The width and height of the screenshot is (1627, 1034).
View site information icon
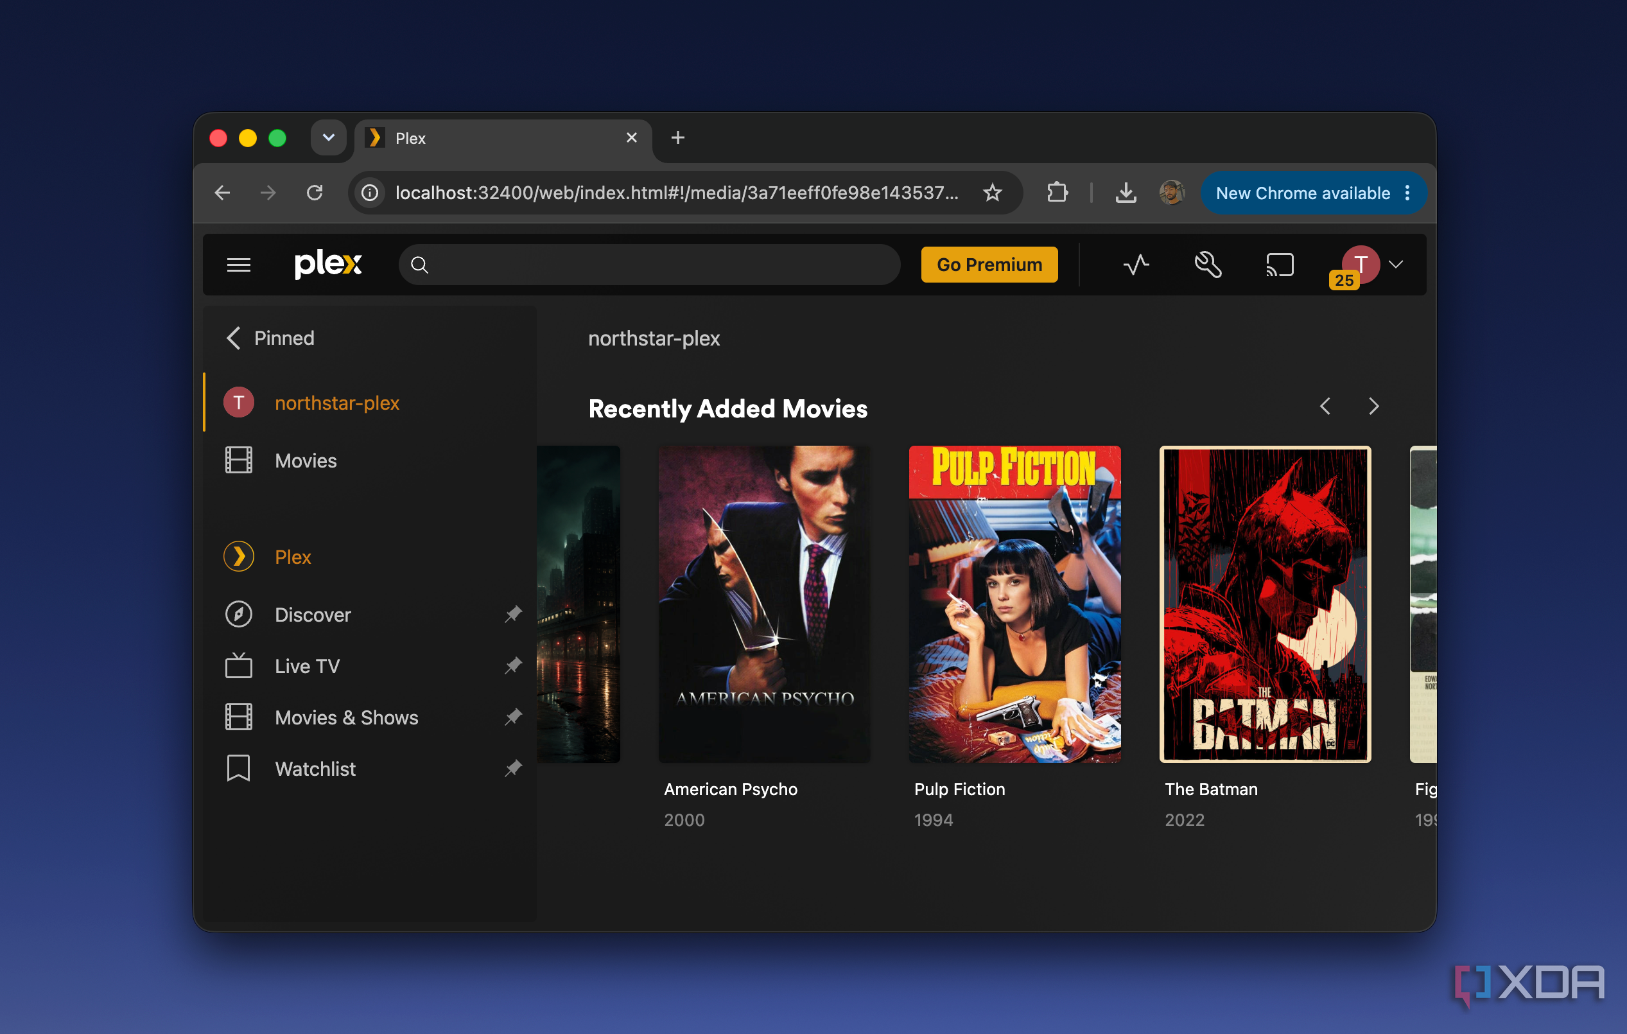[370, 193]
